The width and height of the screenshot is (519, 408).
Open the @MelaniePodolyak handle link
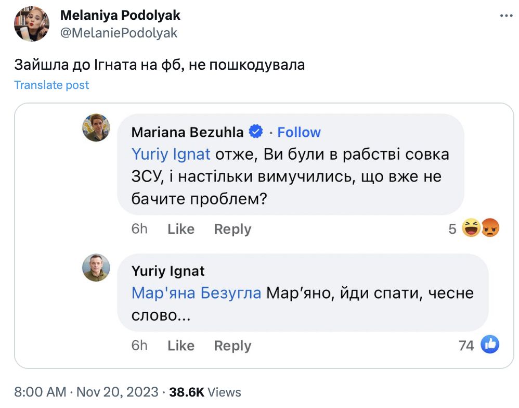click(x=119, y=33)
